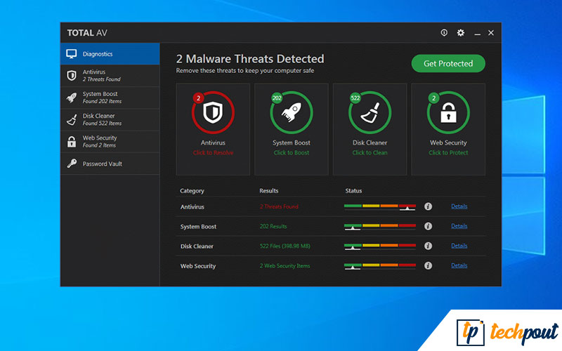Viewport: 562px width, 351px height.
Task: Click info icon in Web Security row
Action: 428,266
